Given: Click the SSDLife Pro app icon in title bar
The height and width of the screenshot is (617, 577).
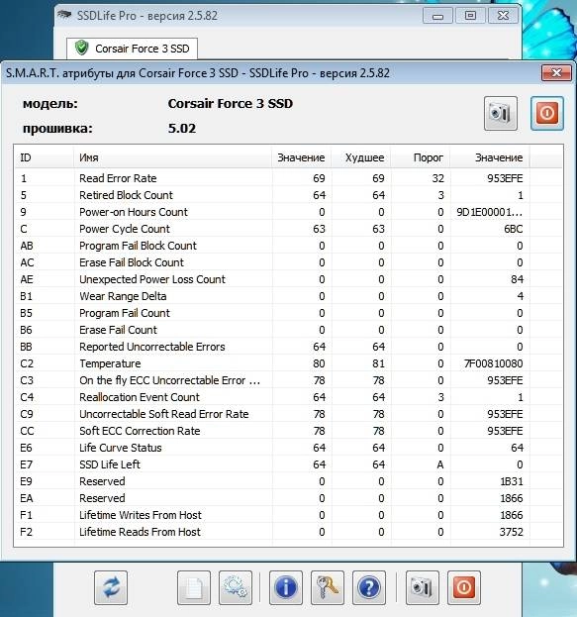Looking at the screenshot, I should 64,15.
